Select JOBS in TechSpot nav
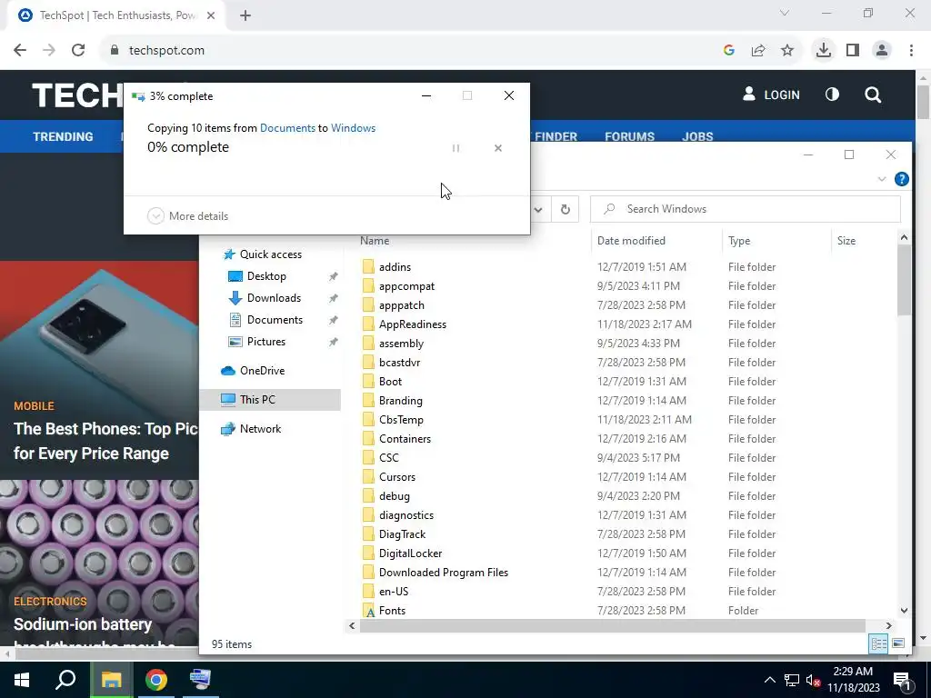Image resolution: width=931 pixels, height=698 pixels. [x=697, y=136]
